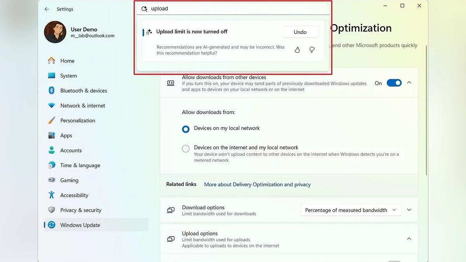Open Home settings page label
Viewport: 466px width, 262px height.
[67, 61]
